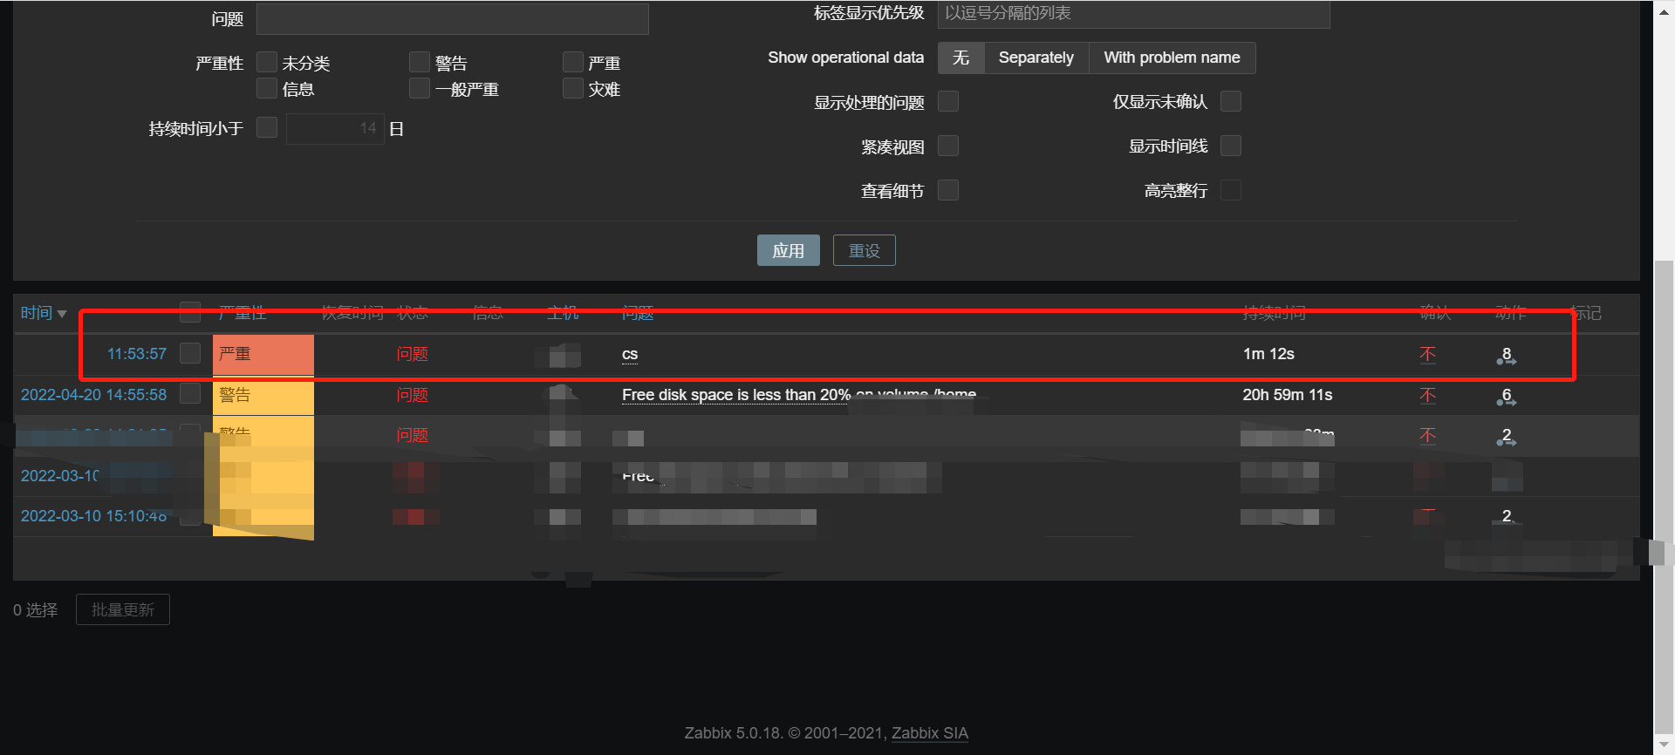Viewport: 1675px width, 755px height.
Task: Open actions icon showing 8
Action: [1507, 355]
